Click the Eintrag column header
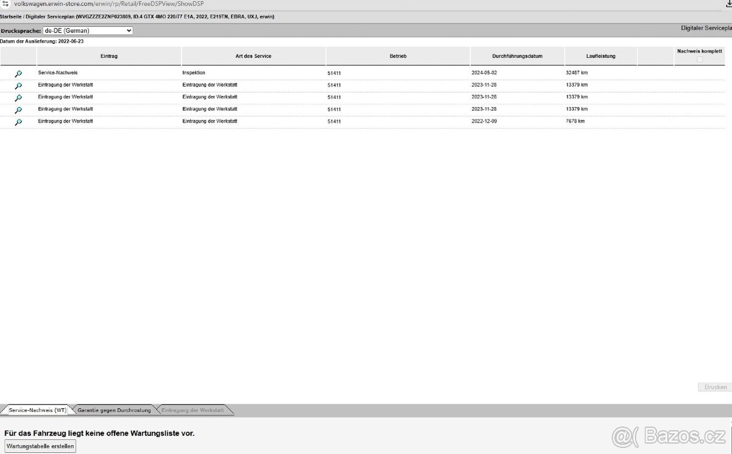 pos(109,56)
